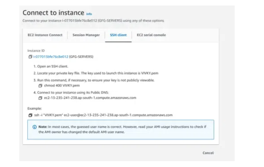Click the ssh -i "VIVKY.pem" example command text

tap(103, 115)
